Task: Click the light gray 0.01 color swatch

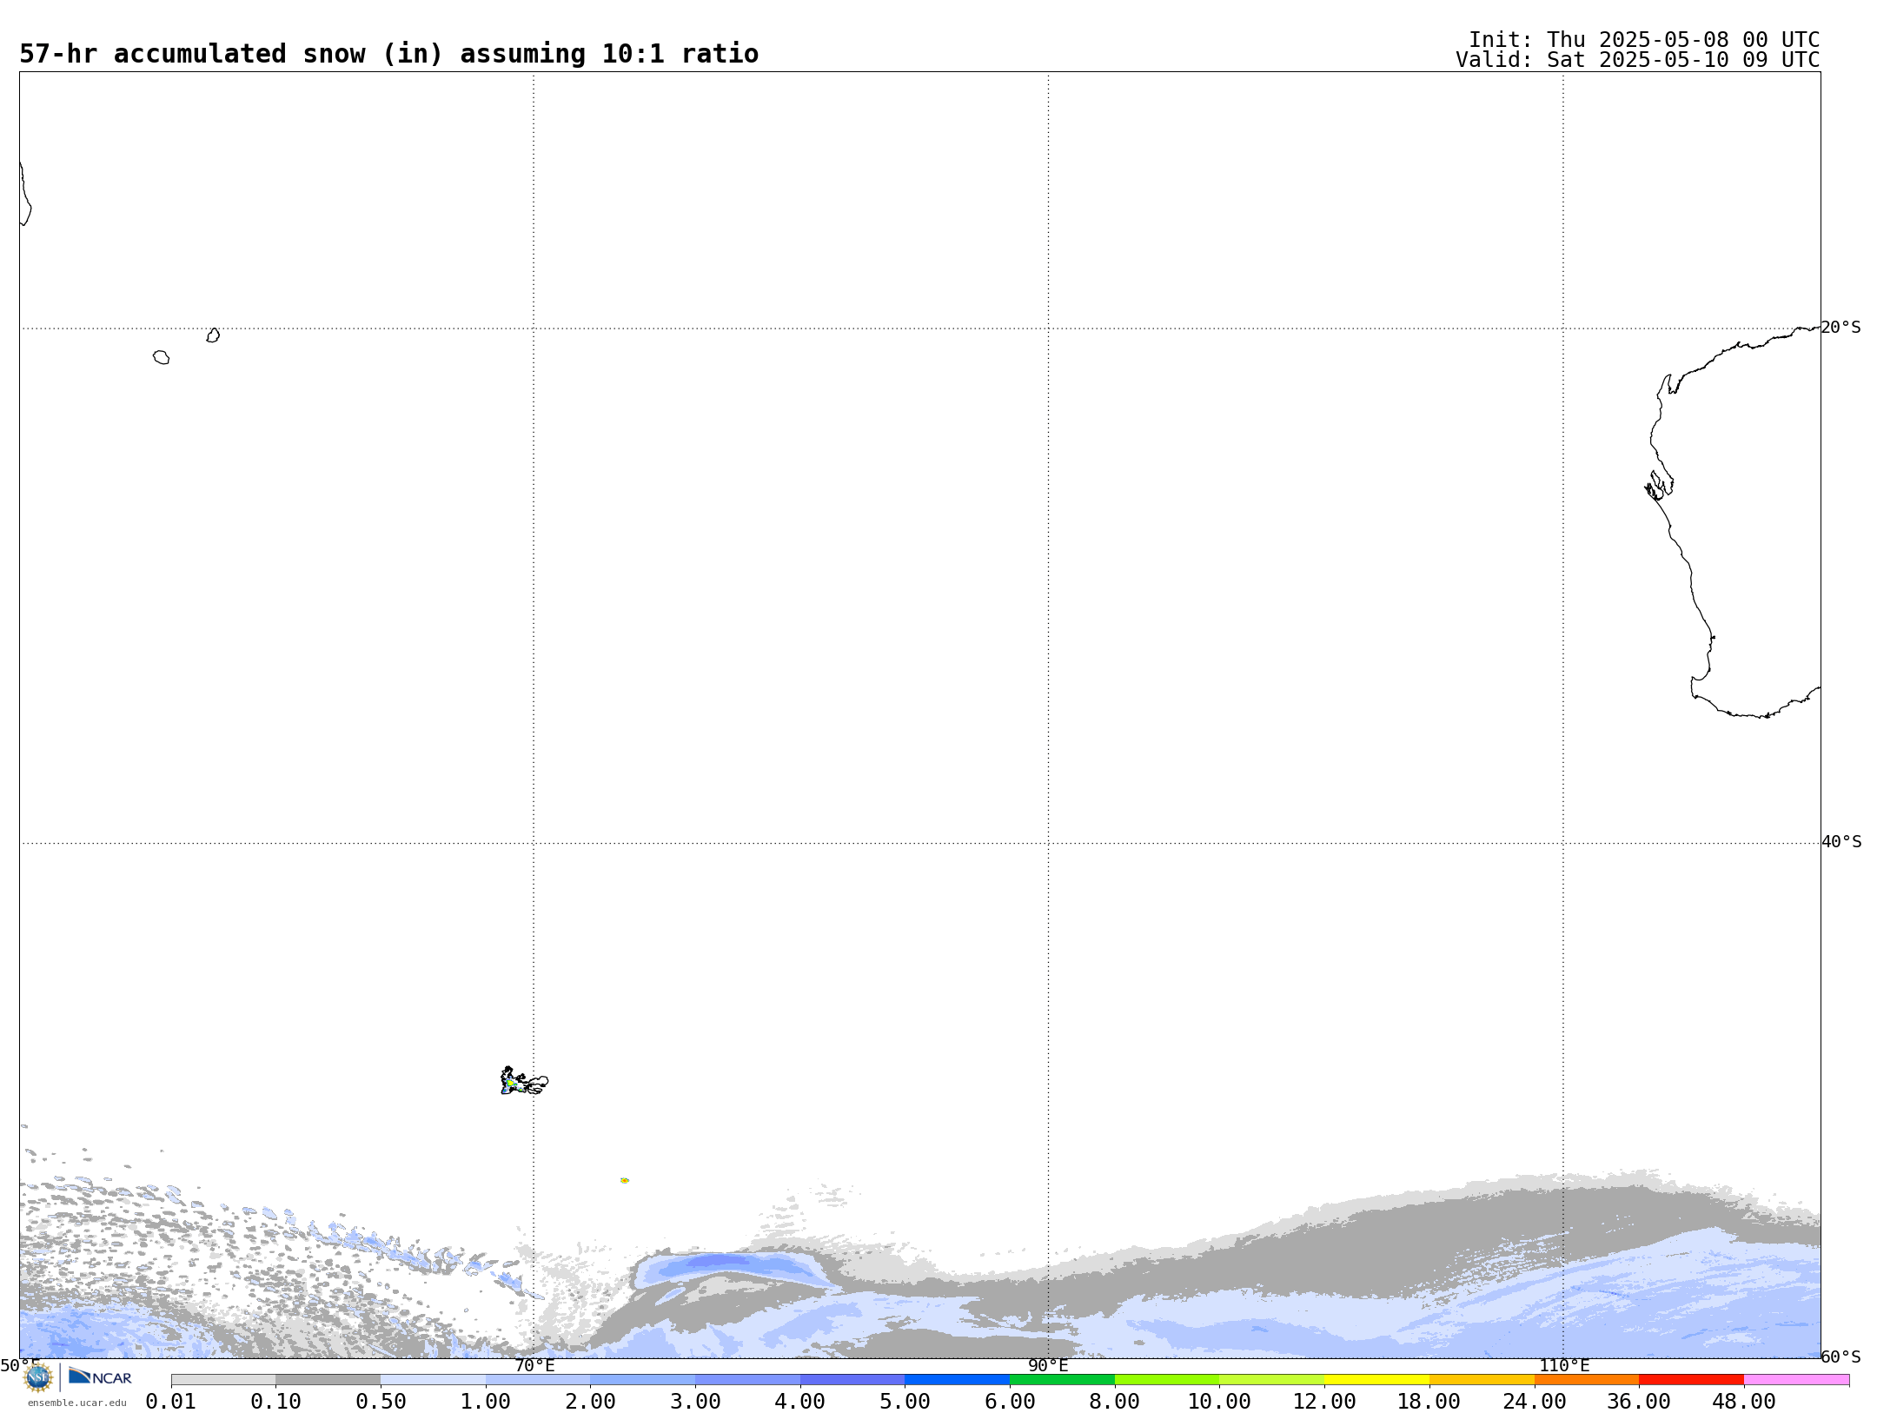Action: 223,1380
